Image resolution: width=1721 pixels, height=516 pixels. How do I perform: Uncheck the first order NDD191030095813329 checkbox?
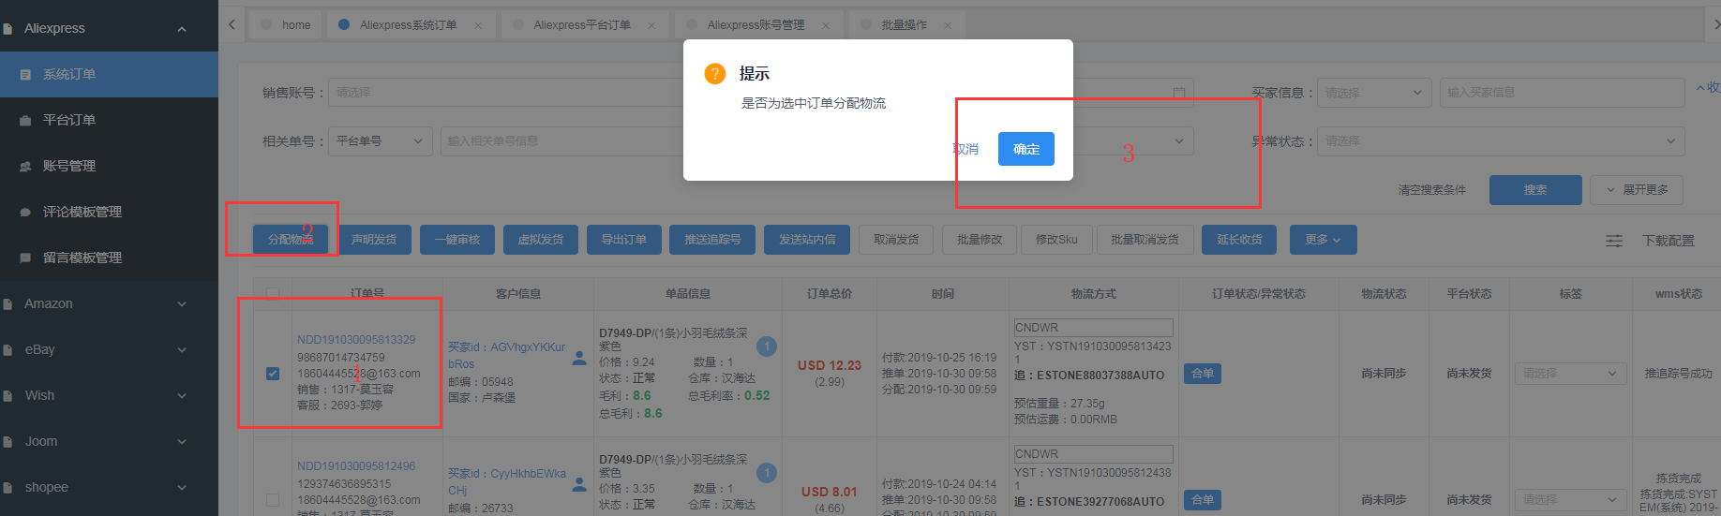coord(273,374)
